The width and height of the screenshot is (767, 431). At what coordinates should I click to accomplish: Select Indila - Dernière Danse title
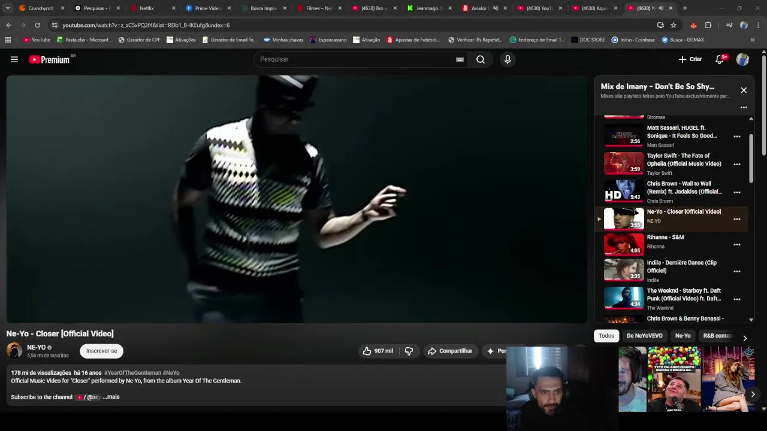pyautogui.click(x=681, y=266)
